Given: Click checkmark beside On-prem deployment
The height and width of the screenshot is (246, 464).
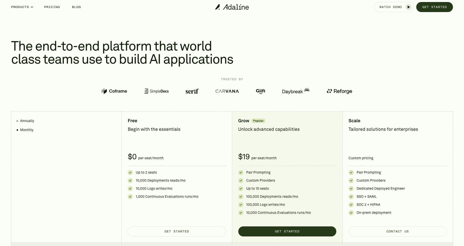Looking at the screenshot, I should (351, 213).
